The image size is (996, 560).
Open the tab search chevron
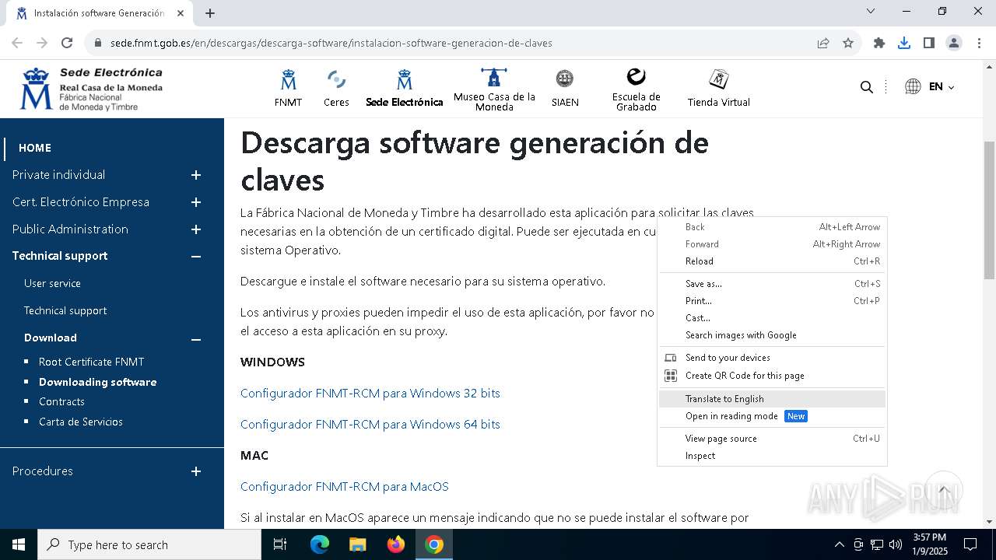pos(871,12)
